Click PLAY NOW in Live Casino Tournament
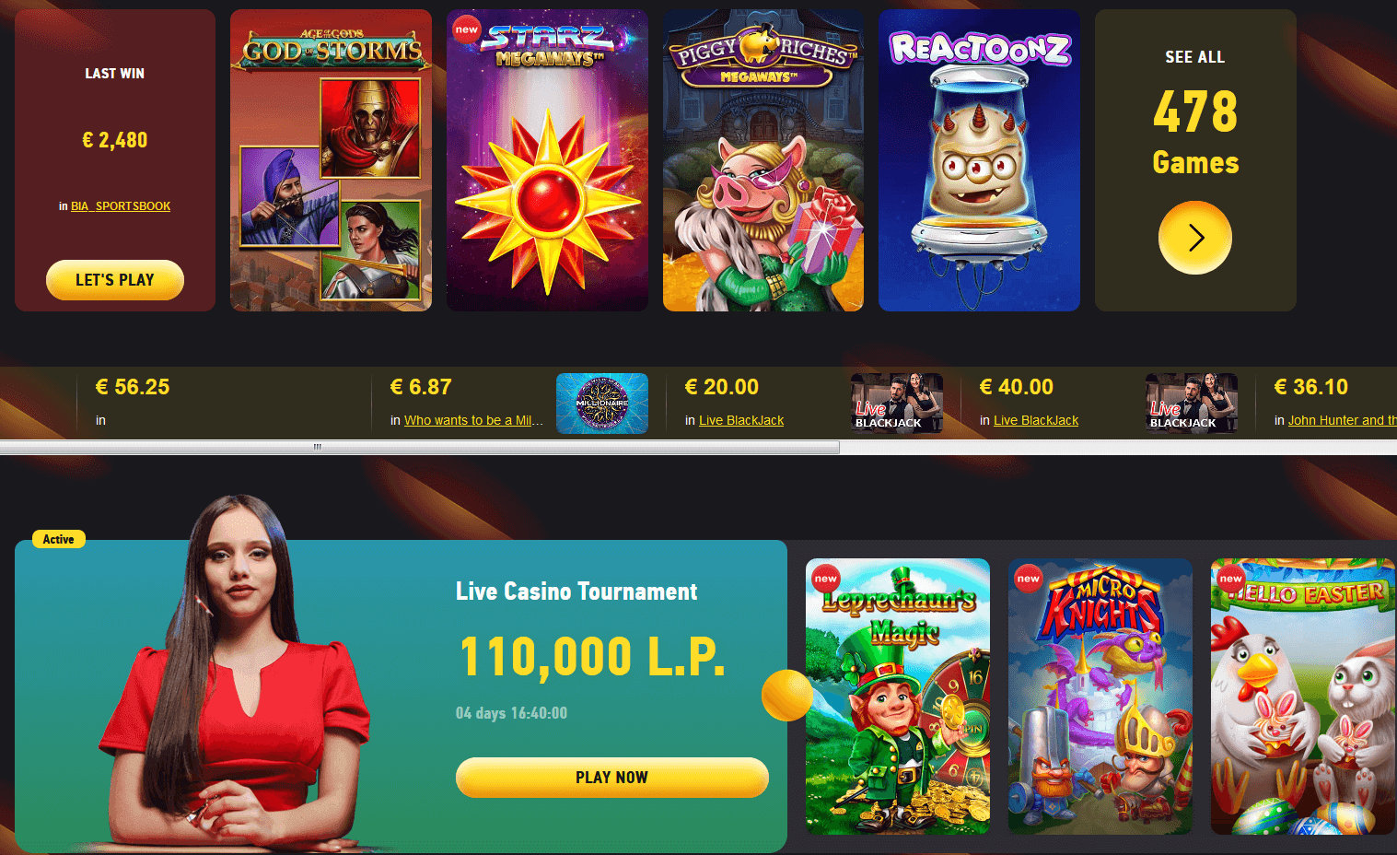 point(612,778)
